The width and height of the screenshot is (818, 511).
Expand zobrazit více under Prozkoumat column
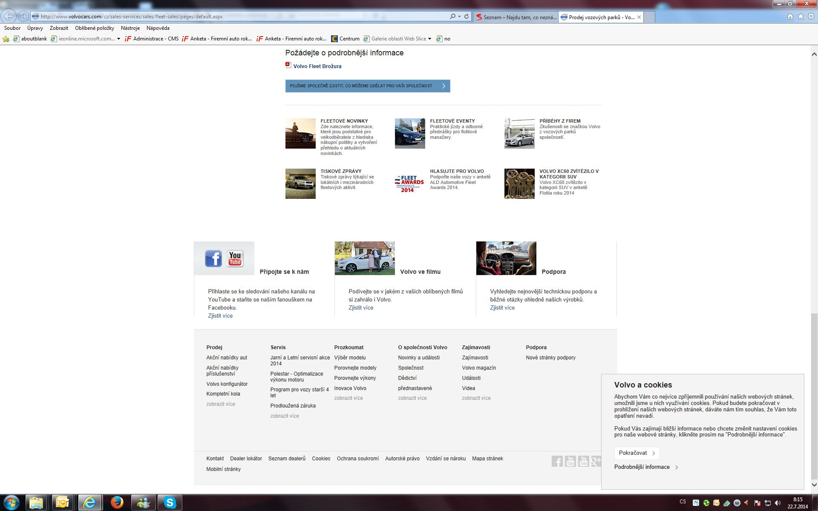349,398
